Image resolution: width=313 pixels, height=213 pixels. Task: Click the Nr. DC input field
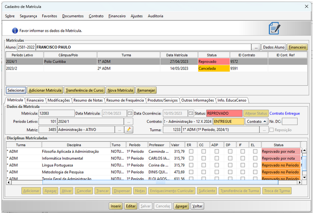point(290,121)
